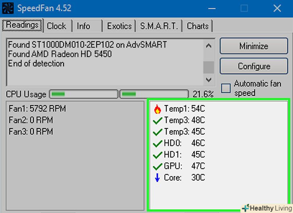293x213 pixels.
Task: Click the first CPU usage bar
Action: (x=84, y=94)
